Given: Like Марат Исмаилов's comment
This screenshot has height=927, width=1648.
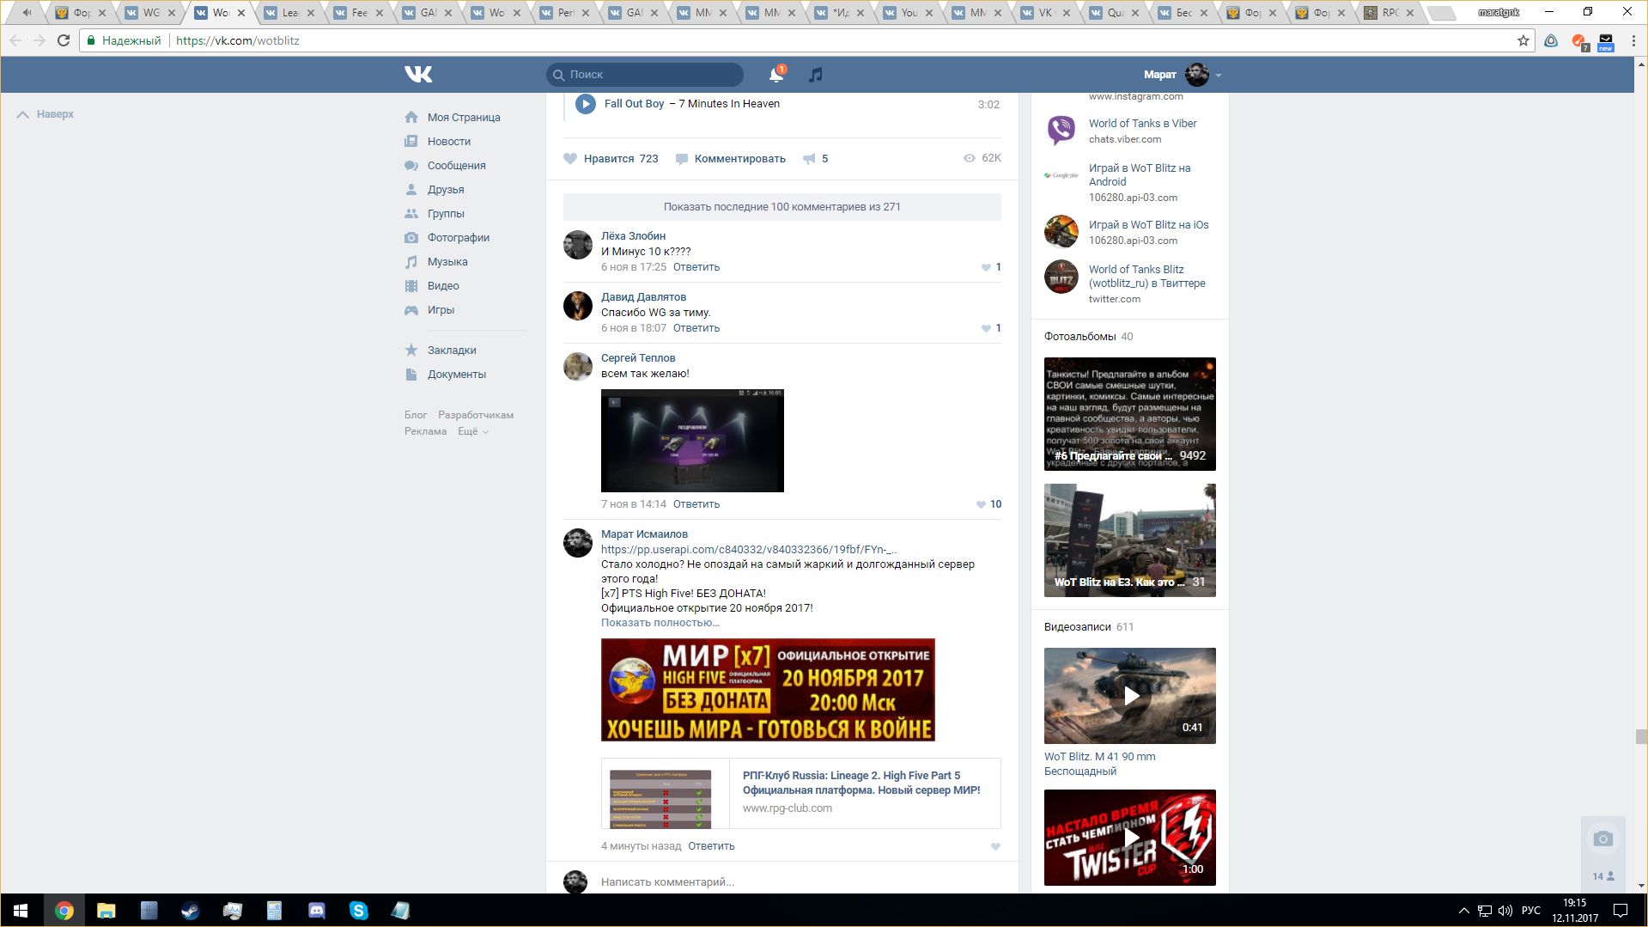Looking at the screenshot, I should (x=995, y=846).
